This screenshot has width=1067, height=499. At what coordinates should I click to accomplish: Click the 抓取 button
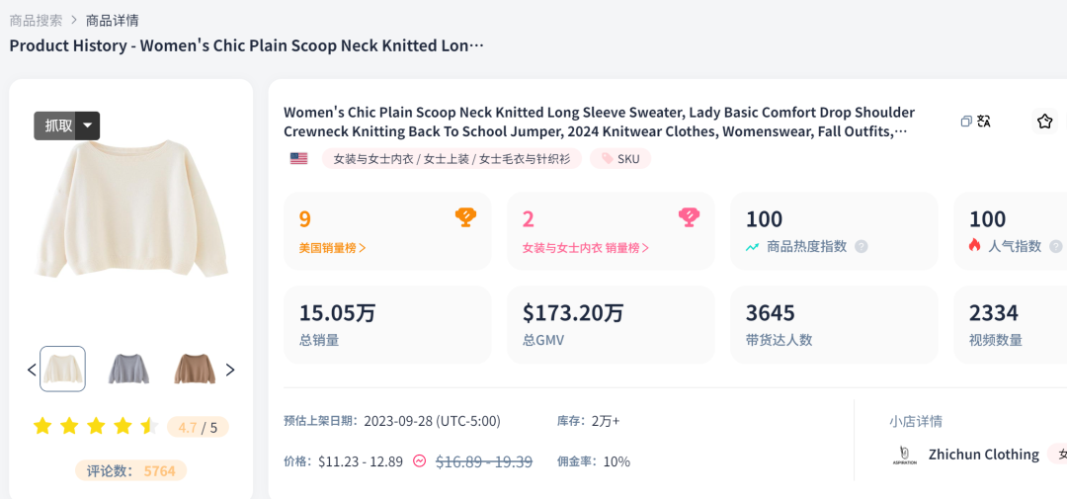pyautogui.click(x=57, y=125)
